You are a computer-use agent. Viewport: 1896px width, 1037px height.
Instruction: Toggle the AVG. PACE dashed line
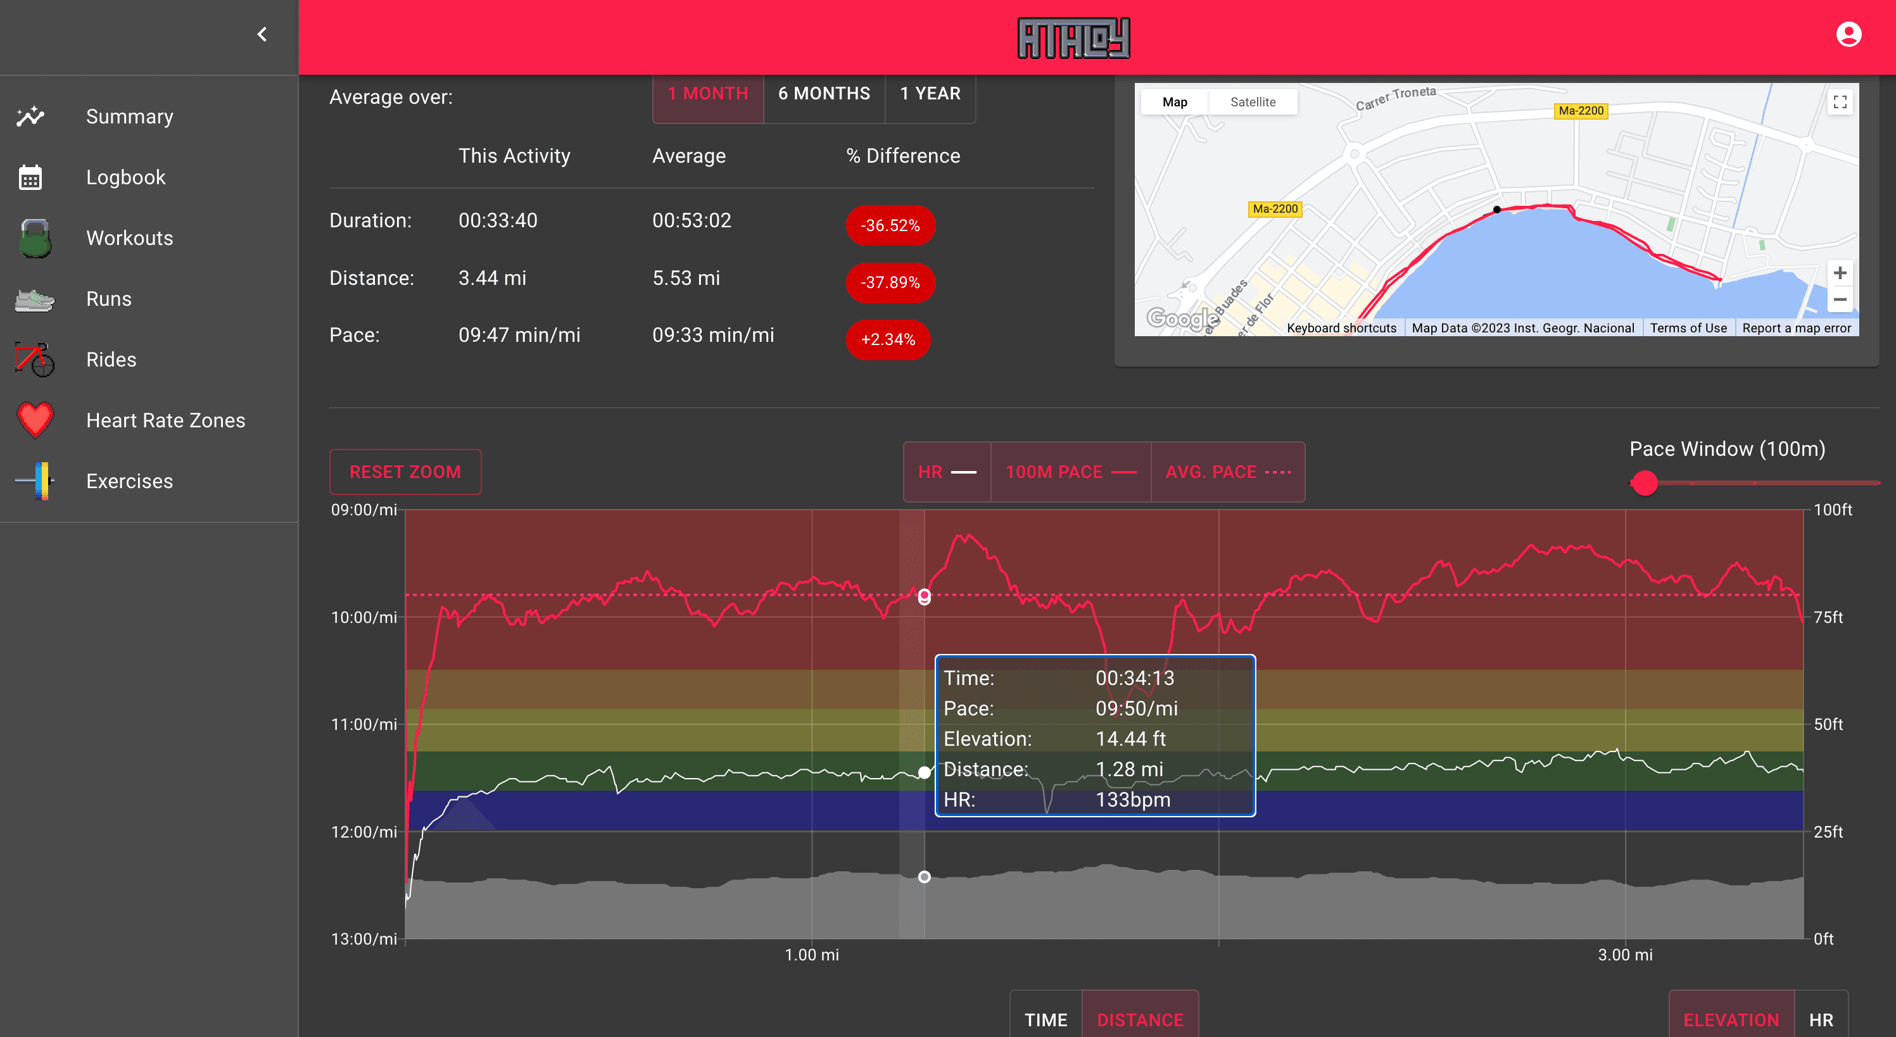click(x=1228, y=472)
